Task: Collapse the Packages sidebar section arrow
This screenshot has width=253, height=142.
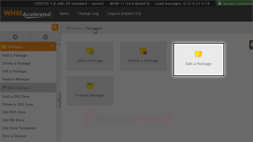Action: point(52,46)
